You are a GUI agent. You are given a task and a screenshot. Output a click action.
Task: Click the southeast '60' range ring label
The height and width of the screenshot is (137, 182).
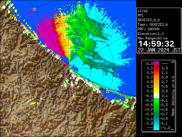tap(102, 128)
